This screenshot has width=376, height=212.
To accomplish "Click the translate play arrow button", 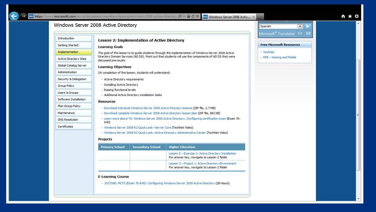I will click(308, 26).
